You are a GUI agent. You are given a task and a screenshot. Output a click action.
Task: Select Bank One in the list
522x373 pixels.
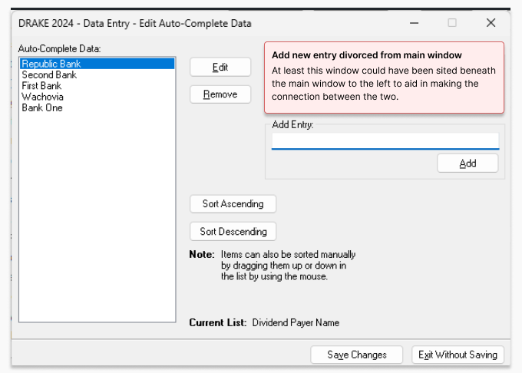click(x=42, y=107)
